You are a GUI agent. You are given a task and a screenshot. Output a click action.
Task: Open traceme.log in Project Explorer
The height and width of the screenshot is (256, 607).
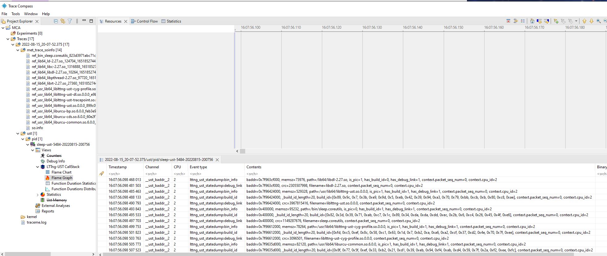click(x=36, y=222)
